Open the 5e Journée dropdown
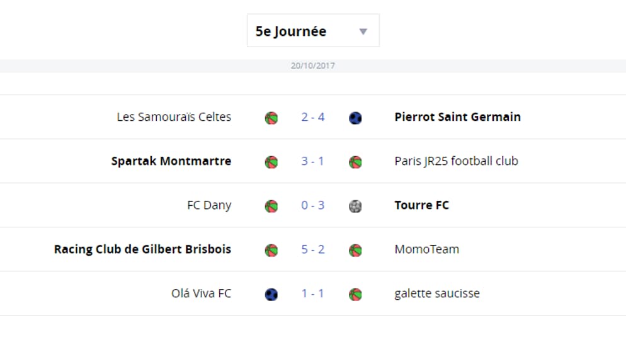This screenshot has height=352, width=626. coord(313,31)
